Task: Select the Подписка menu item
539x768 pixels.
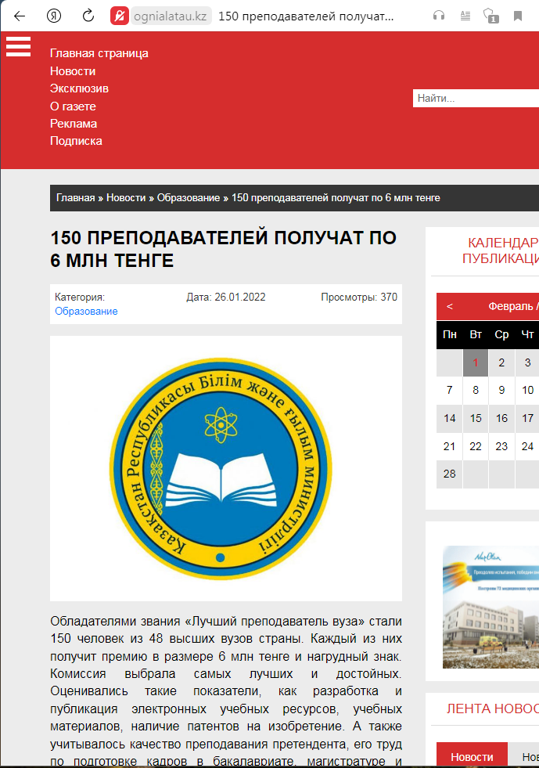Action: coord(76,141)
